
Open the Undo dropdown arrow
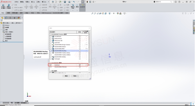coord(76,2)
